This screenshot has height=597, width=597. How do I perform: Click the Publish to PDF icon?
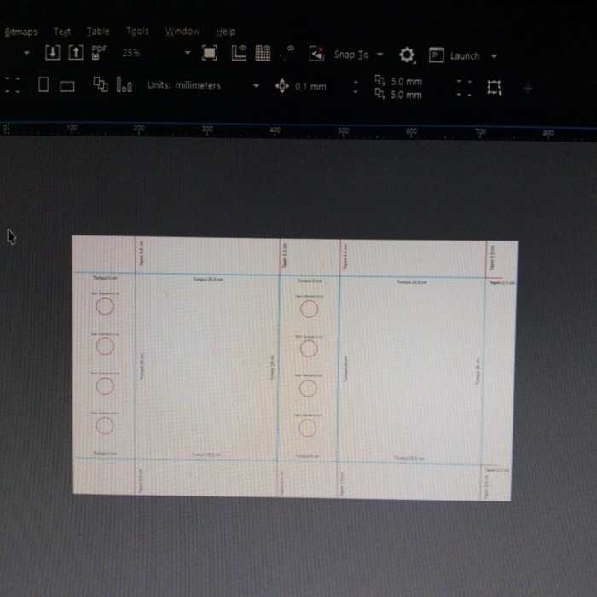click(x=99, y=53)
